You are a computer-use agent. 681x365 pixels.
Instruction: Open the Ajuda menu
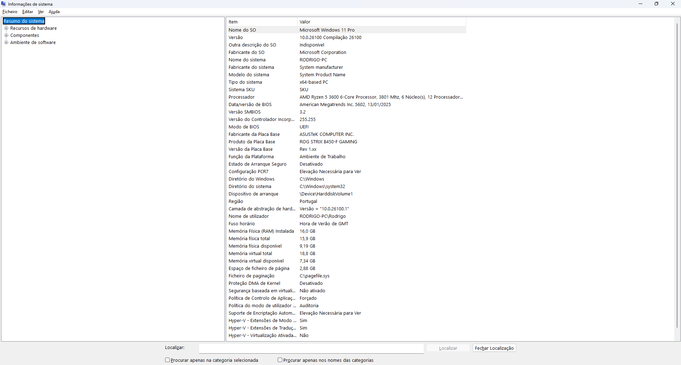tap(54, 12)
